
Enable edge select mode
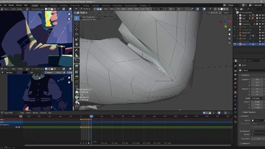[98, 9]
